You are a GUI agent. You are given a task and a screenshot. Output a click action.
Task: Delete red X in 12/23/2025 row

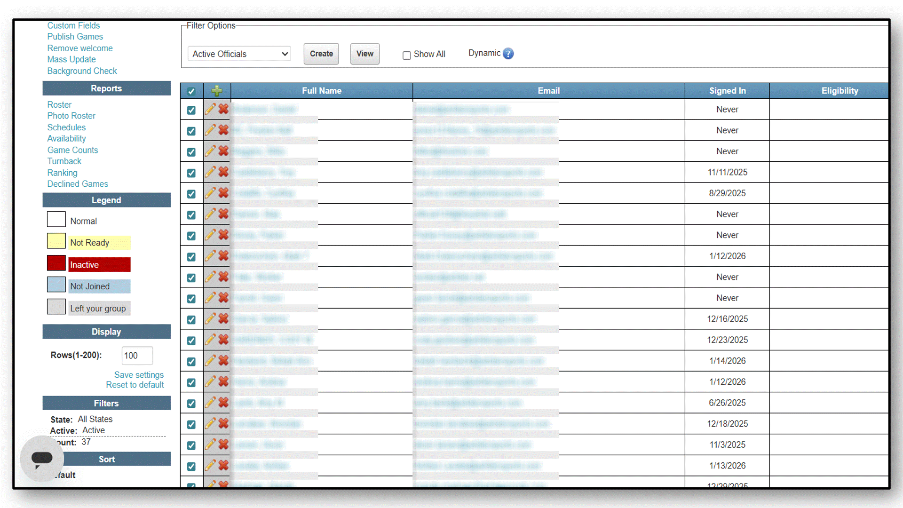[223, 340]
